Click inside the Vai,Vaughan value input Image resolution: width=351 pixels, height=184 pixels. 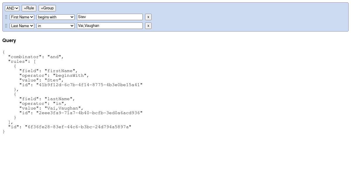click(110, 25)
